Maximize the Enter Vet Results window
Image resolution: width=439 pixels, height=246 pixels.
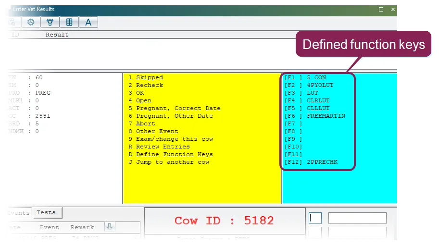381,9
